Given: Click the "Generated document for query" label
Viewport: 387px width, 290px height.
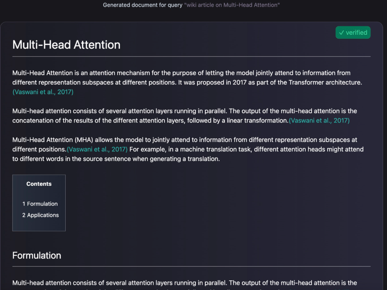Looking at the screenshot, I should (143, 5).
